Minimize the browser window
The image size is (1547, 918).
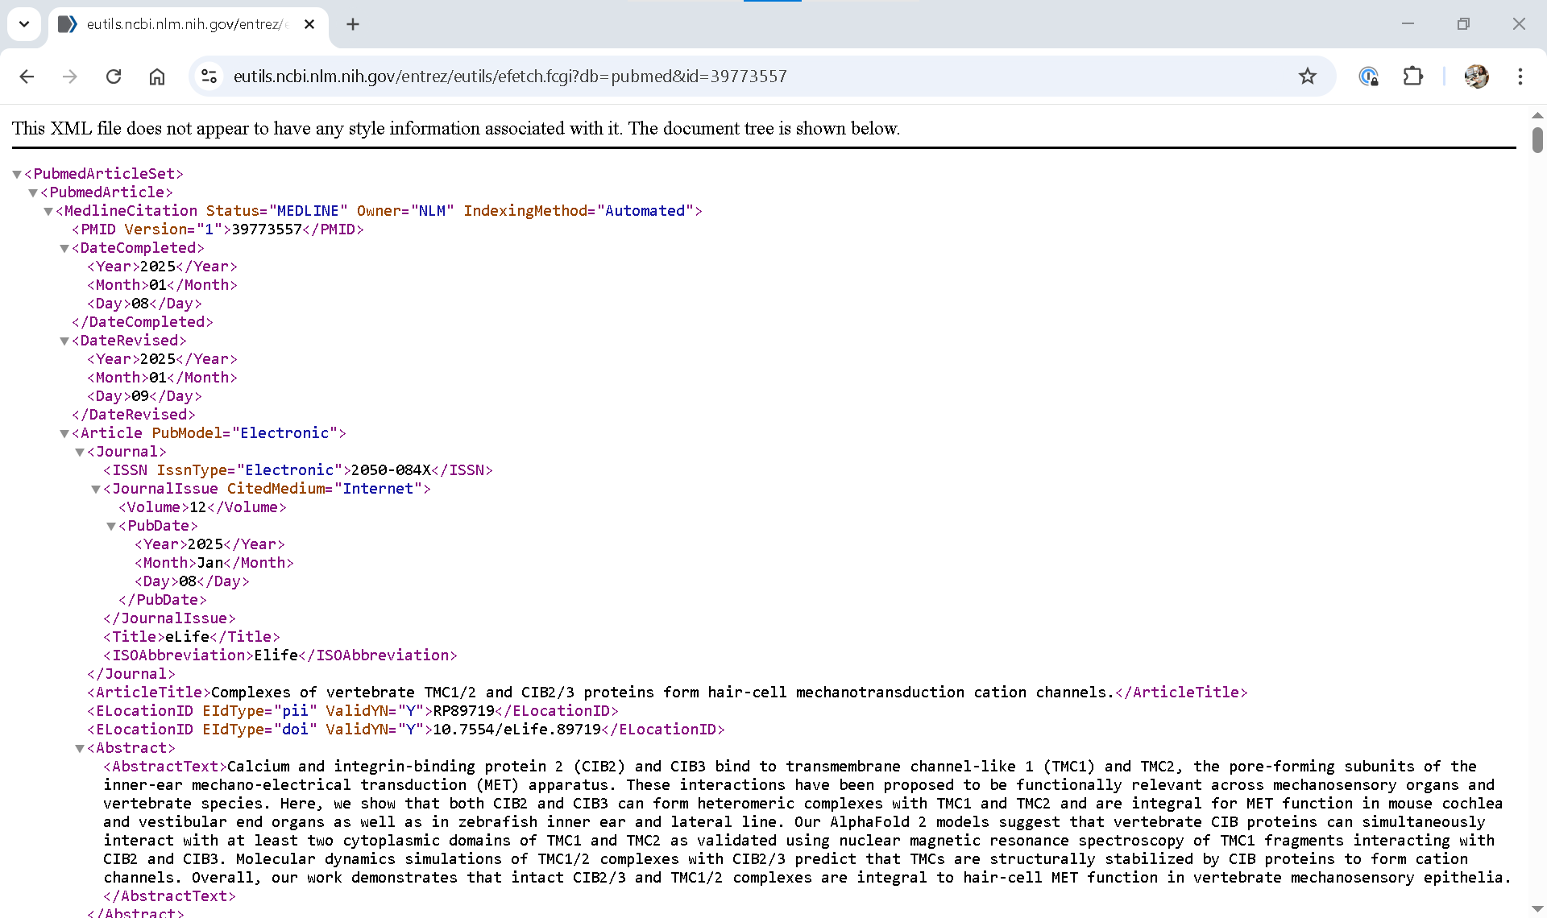(1408, 24)
